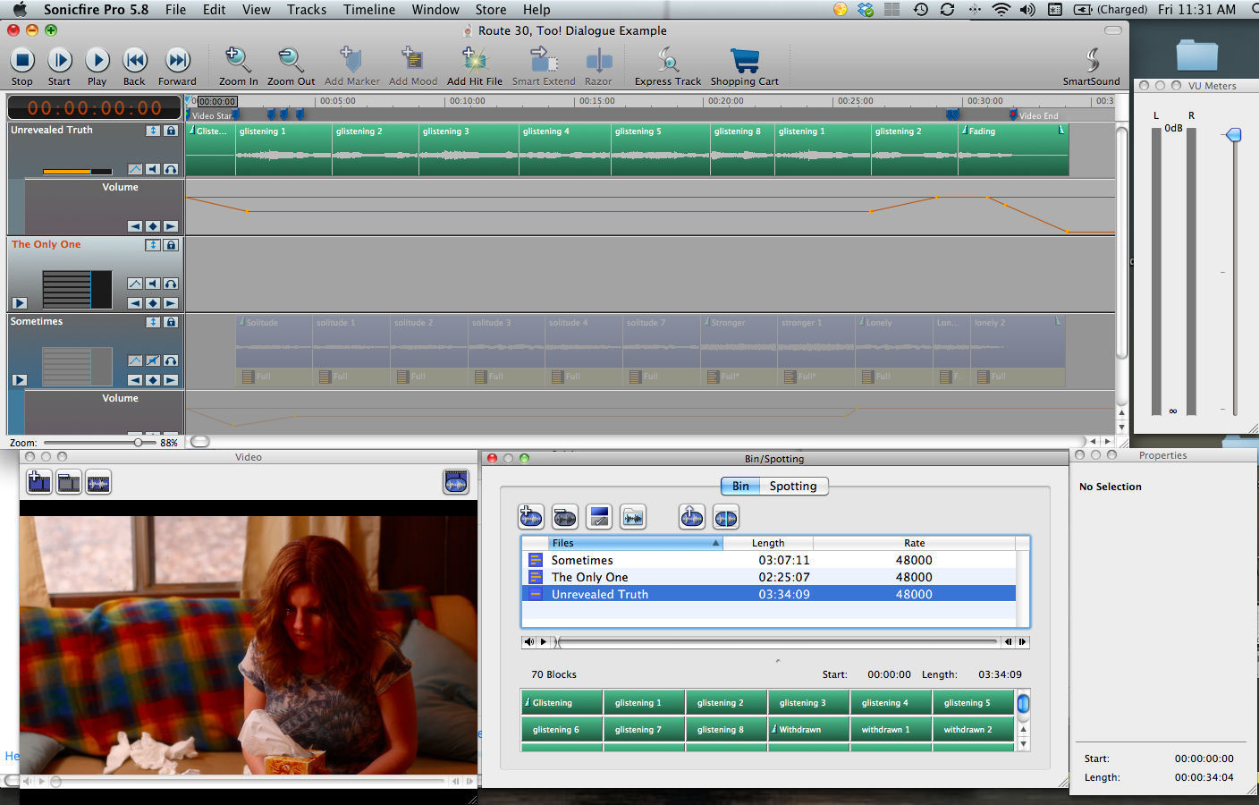This screenshot has width=1259, height=805.
Task: Toggle volume envelope on Unrevealed Truth track
Action: pos(135,169)
